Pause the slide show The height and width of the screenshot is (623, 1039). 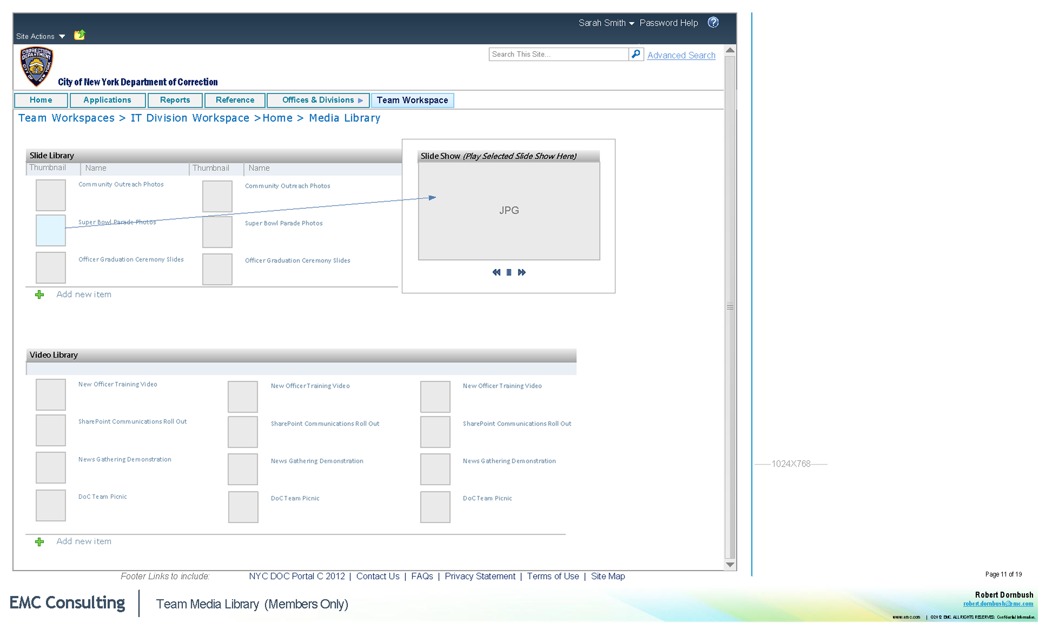point(509,273)
